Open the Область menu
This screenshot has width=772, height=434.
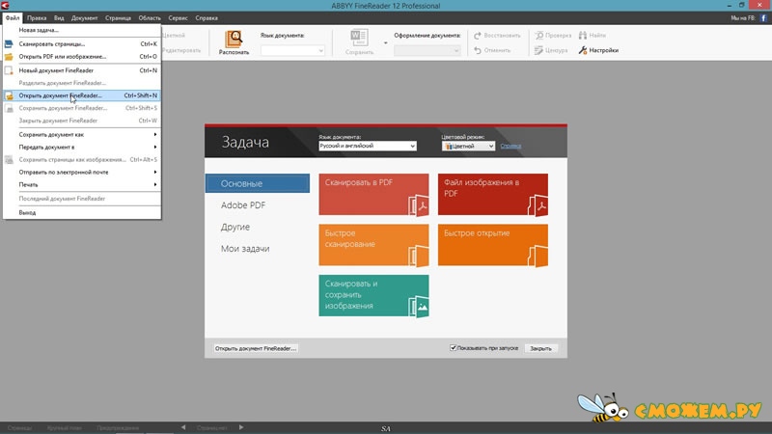tap(150, 18)
